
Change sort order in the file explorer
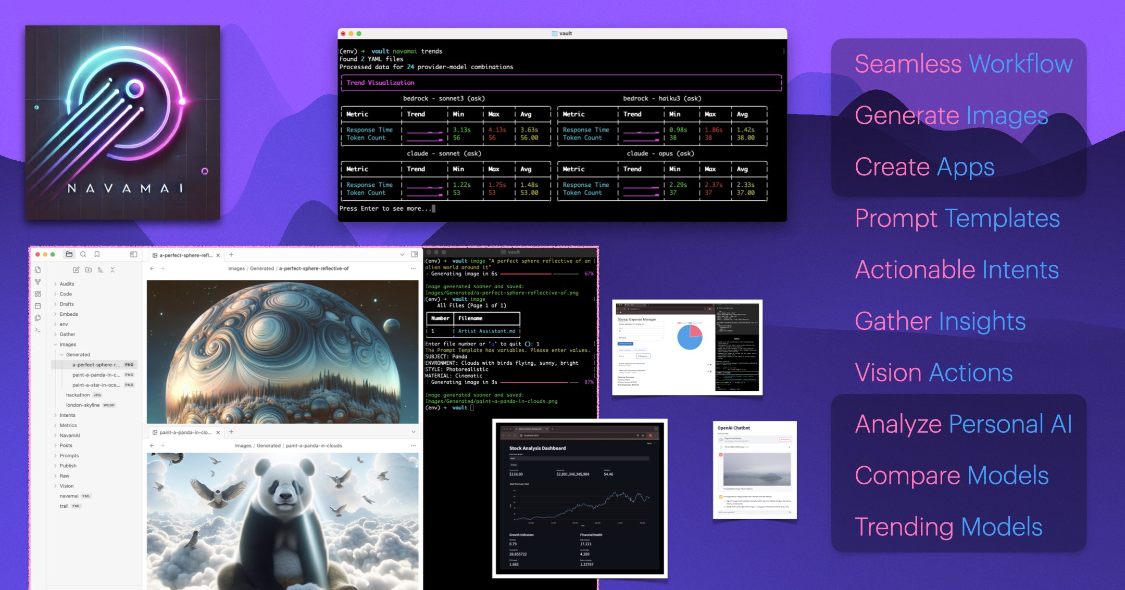point(100,270)
